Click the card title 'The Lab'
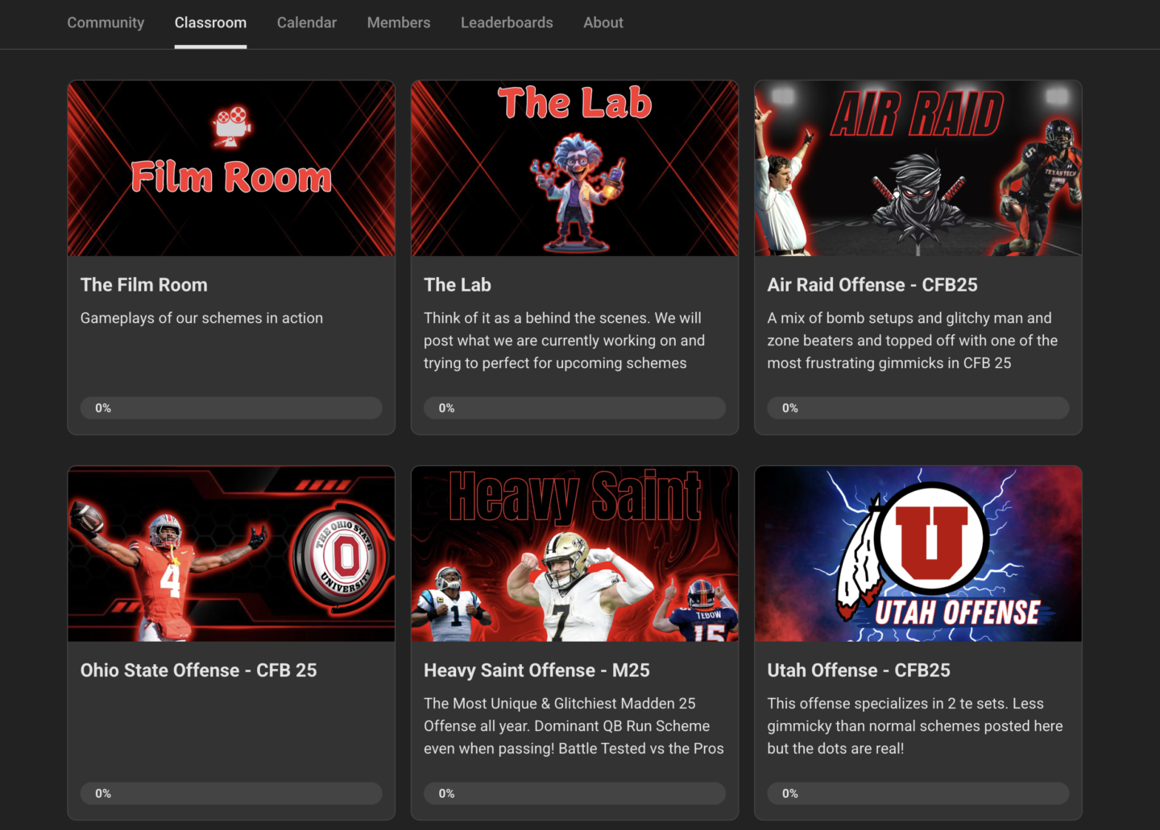Image resolution: width=1160 pixels, height=830 pixels. coord(458,285)
